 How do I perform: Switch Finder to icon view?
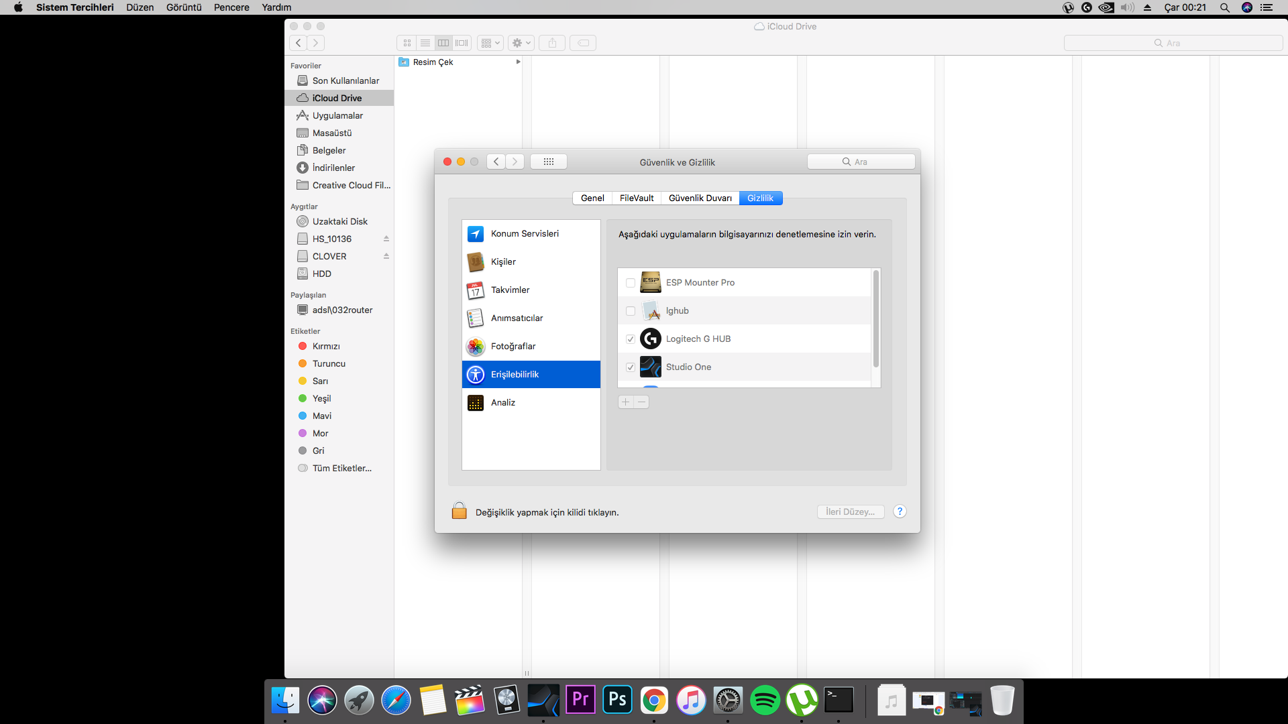click(x=407, y=43)
